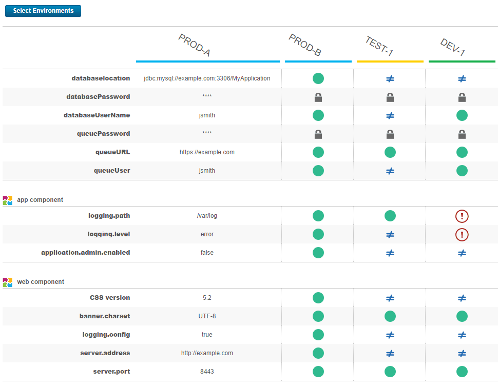Click the jsmith value for queueUser
498x389 pixels.
[207, 171]
